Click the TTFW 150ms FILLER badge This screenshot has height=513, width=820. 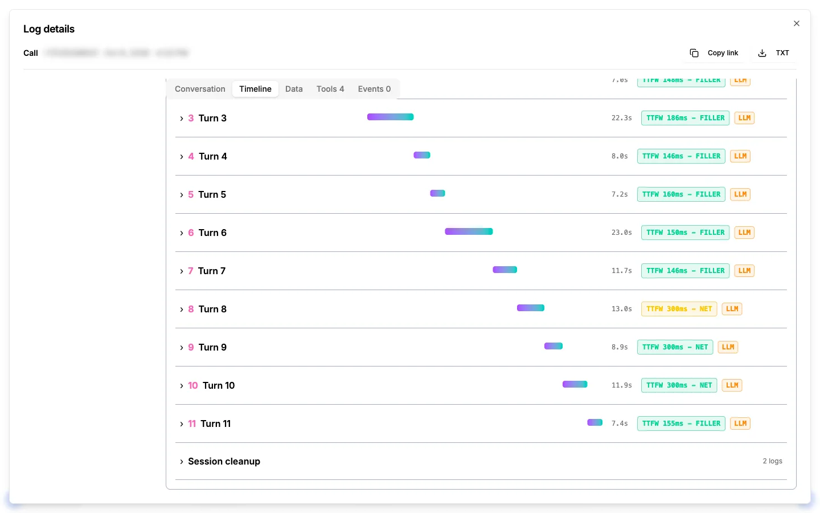(x=685, y=233)
